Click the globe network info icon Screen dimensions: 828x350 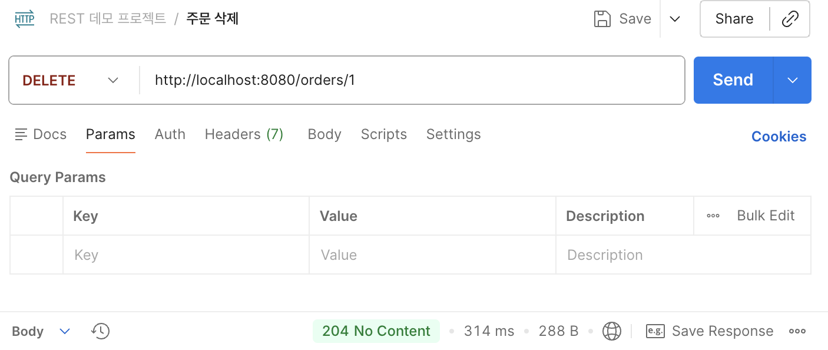[612, 331]
